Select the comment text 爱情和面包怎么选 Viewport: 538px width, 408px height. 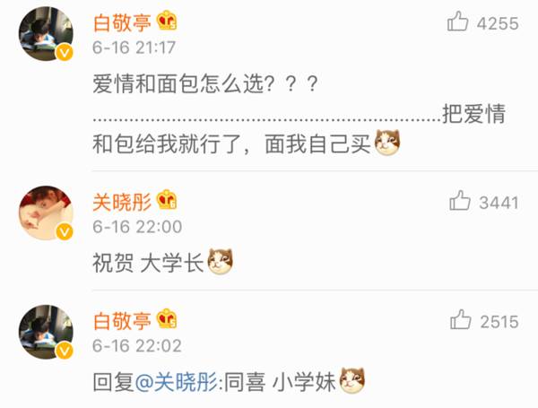point(178,83)
